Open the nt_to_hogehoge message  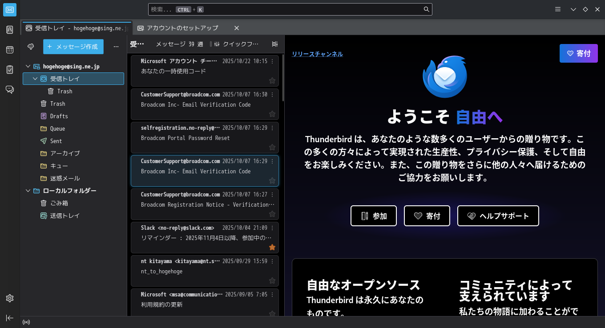(205, 271)
